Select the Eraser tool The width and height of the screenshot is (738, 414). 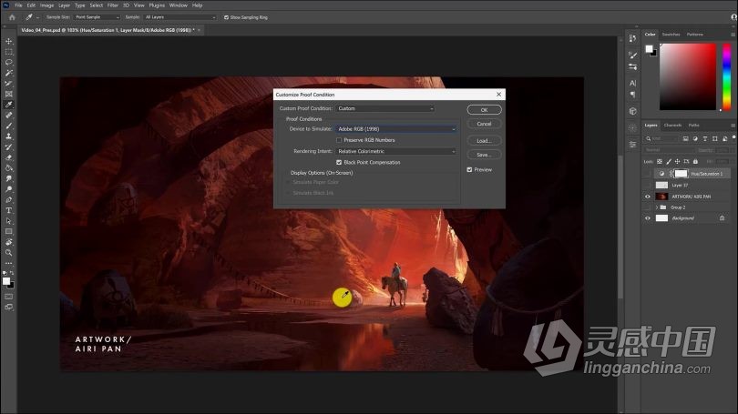coord(8,157)
